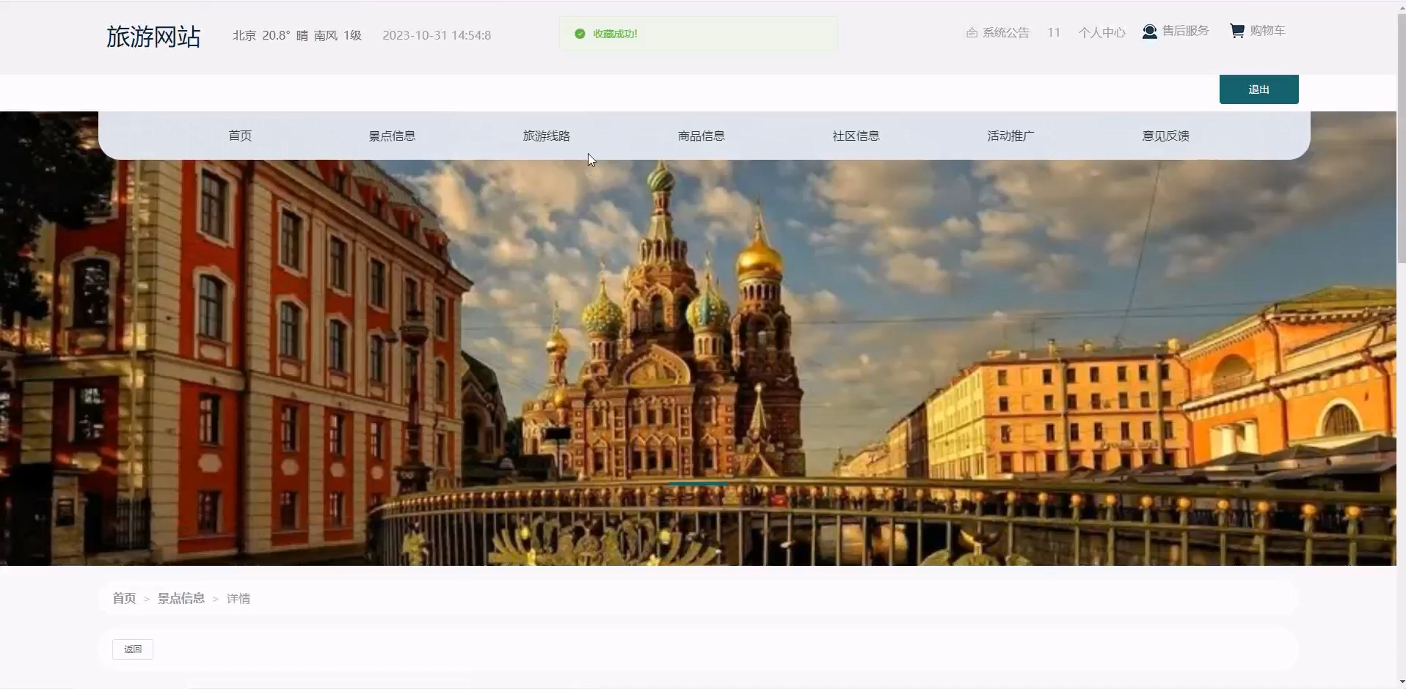Open the 活动推广 navigation item

[1010, 136]
